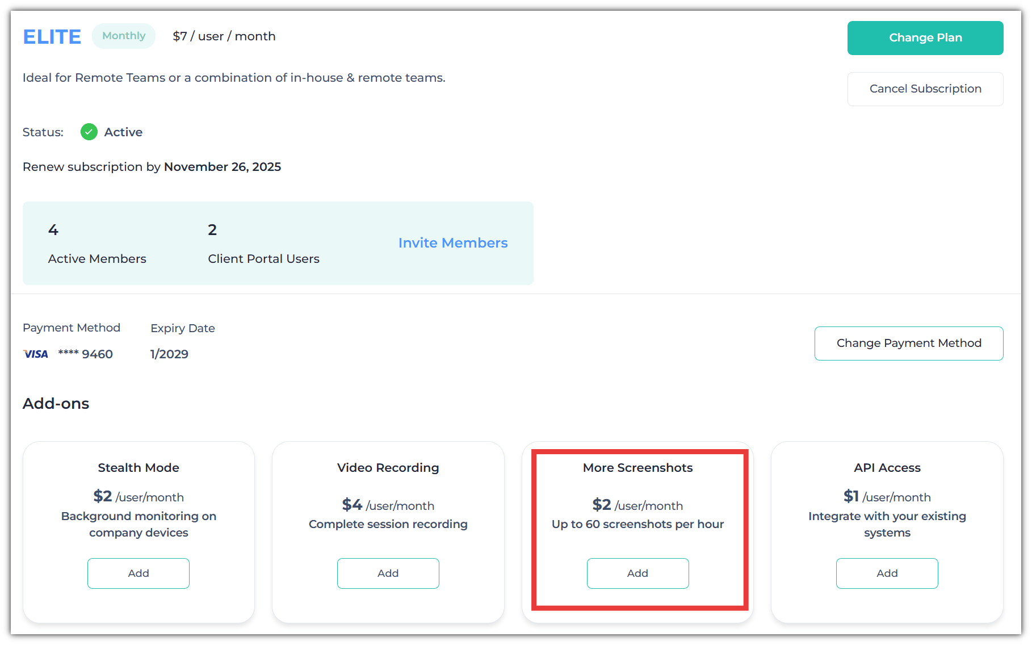Screen dimensions: 1032x645
Task: Click the Active Members count
Action: pos(53,230)
